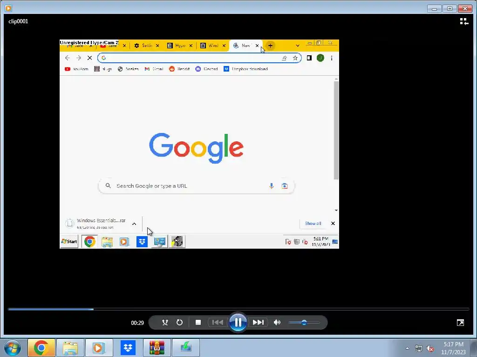Open the muted volume tray icon

coord(430,348)
